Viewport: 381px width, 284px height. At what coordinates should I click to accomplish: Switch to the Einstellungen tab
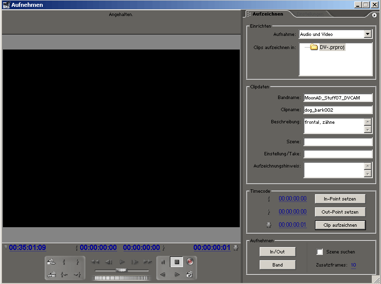point(310,14)
